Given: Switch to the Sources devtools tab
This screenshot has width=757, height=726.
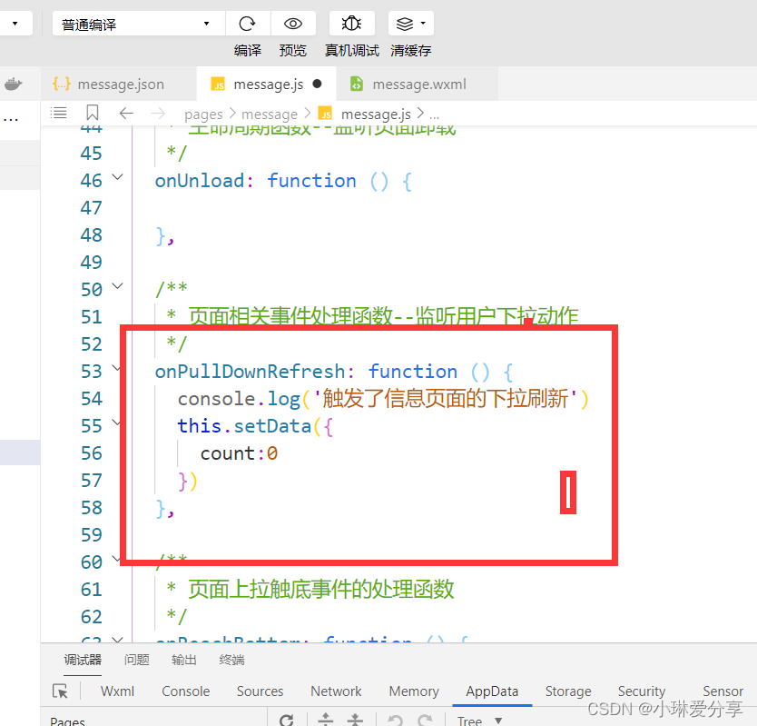Looking at the screenshot, I should [260, 691].
